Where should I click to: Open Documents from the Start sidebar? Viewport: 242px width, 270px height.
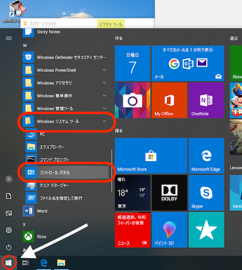tap(9, 196)
